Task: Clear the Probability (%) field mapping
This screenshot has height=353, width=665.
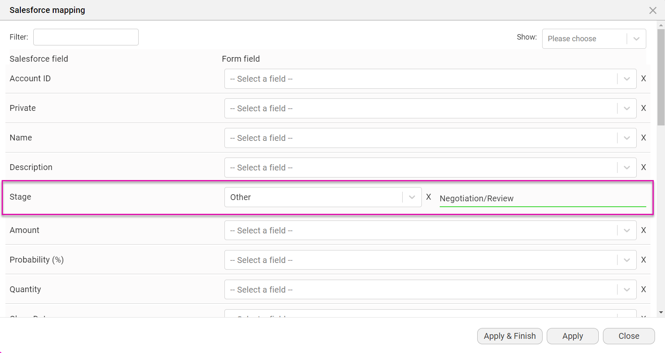Action: coord(643,260)
